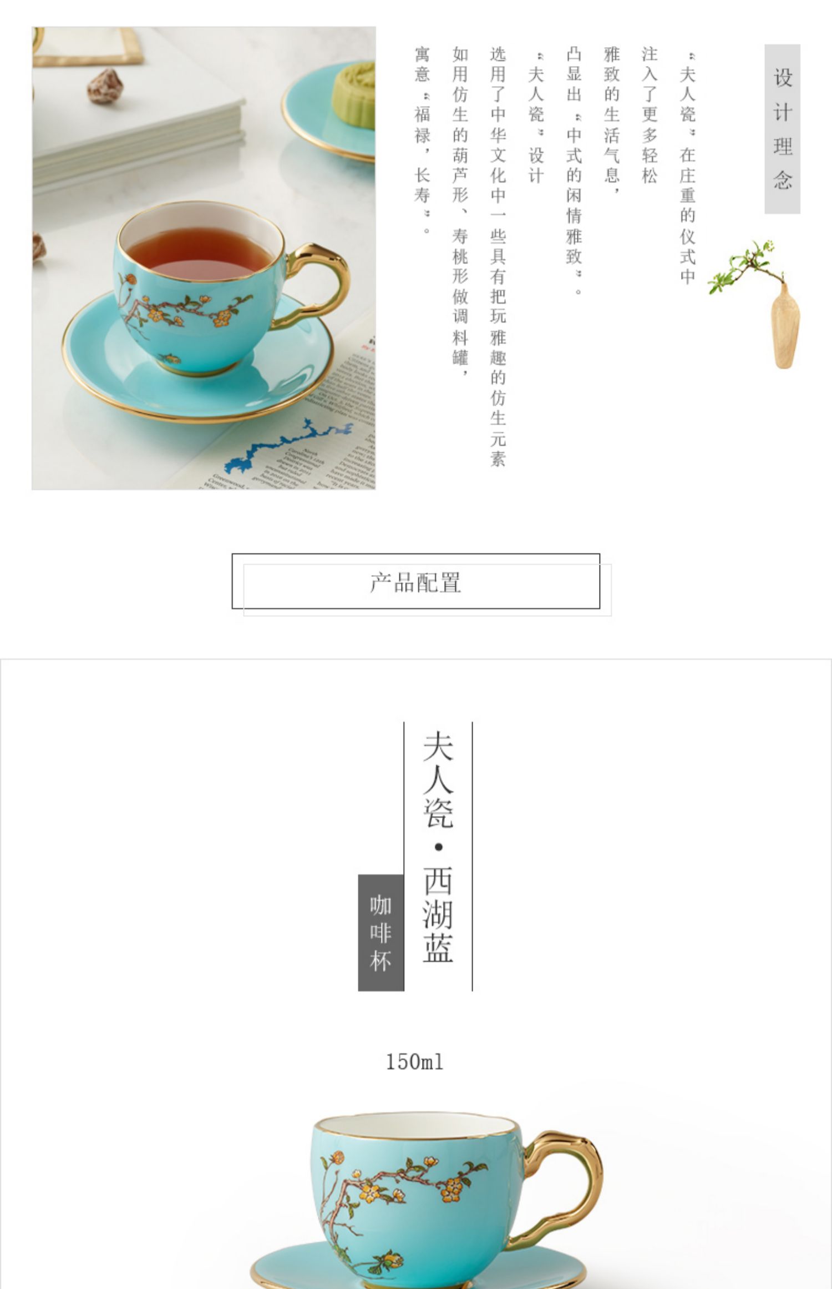
Task: Click the text column starting 选用了中华文化
Action: (498, 256)
